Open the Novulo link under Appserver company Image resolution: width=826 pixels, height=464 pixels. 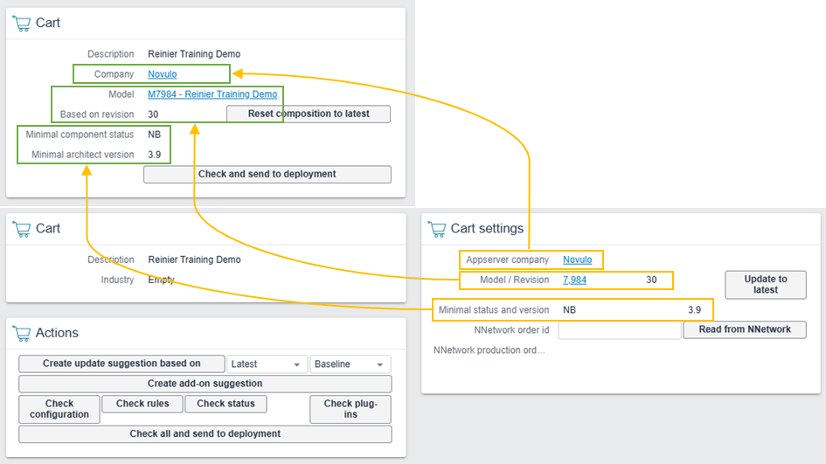pos(578,260)
